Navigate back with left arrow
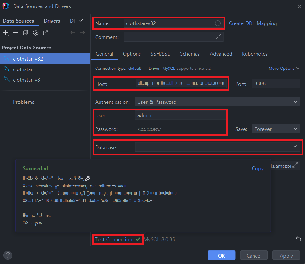 click(73, 33)
